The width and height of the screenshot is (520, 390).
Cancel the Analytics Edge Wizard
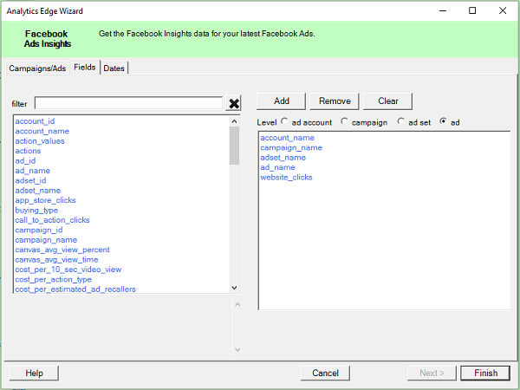click(325, 373)
